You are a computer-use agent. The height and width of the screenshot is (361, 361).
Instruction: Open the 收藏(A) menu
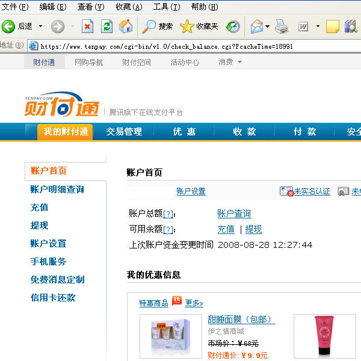(129, 7)
